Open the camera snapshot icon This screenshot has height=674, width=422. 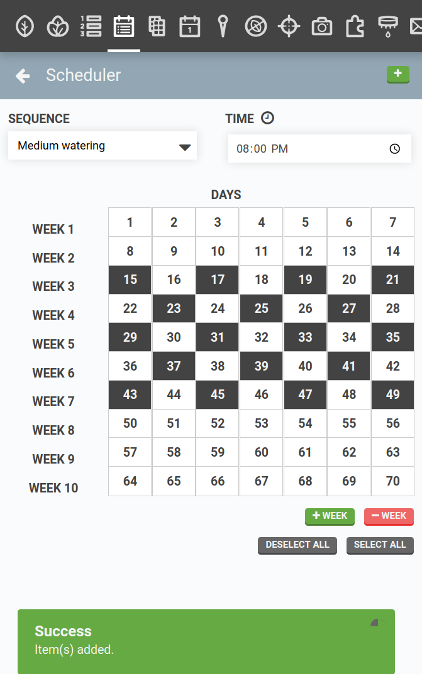tap(321, 26)
